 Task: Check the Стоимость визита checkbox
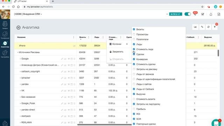point(134,99)
